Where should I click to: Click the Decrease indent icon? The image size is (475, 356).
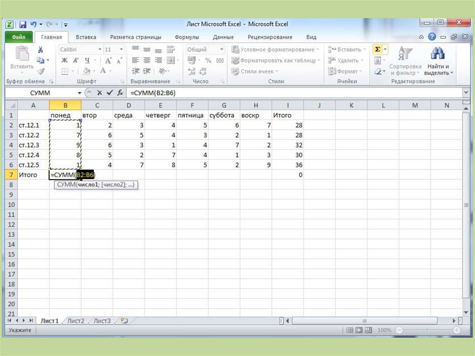click(135, 71)
